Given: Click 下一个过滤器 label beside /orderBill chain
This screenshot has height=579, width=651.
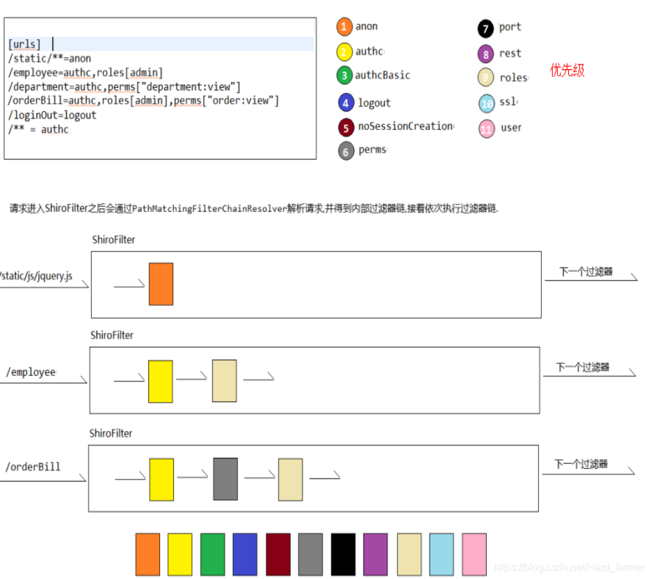Looking at the screenshot, I should click(x=581, y=464).
